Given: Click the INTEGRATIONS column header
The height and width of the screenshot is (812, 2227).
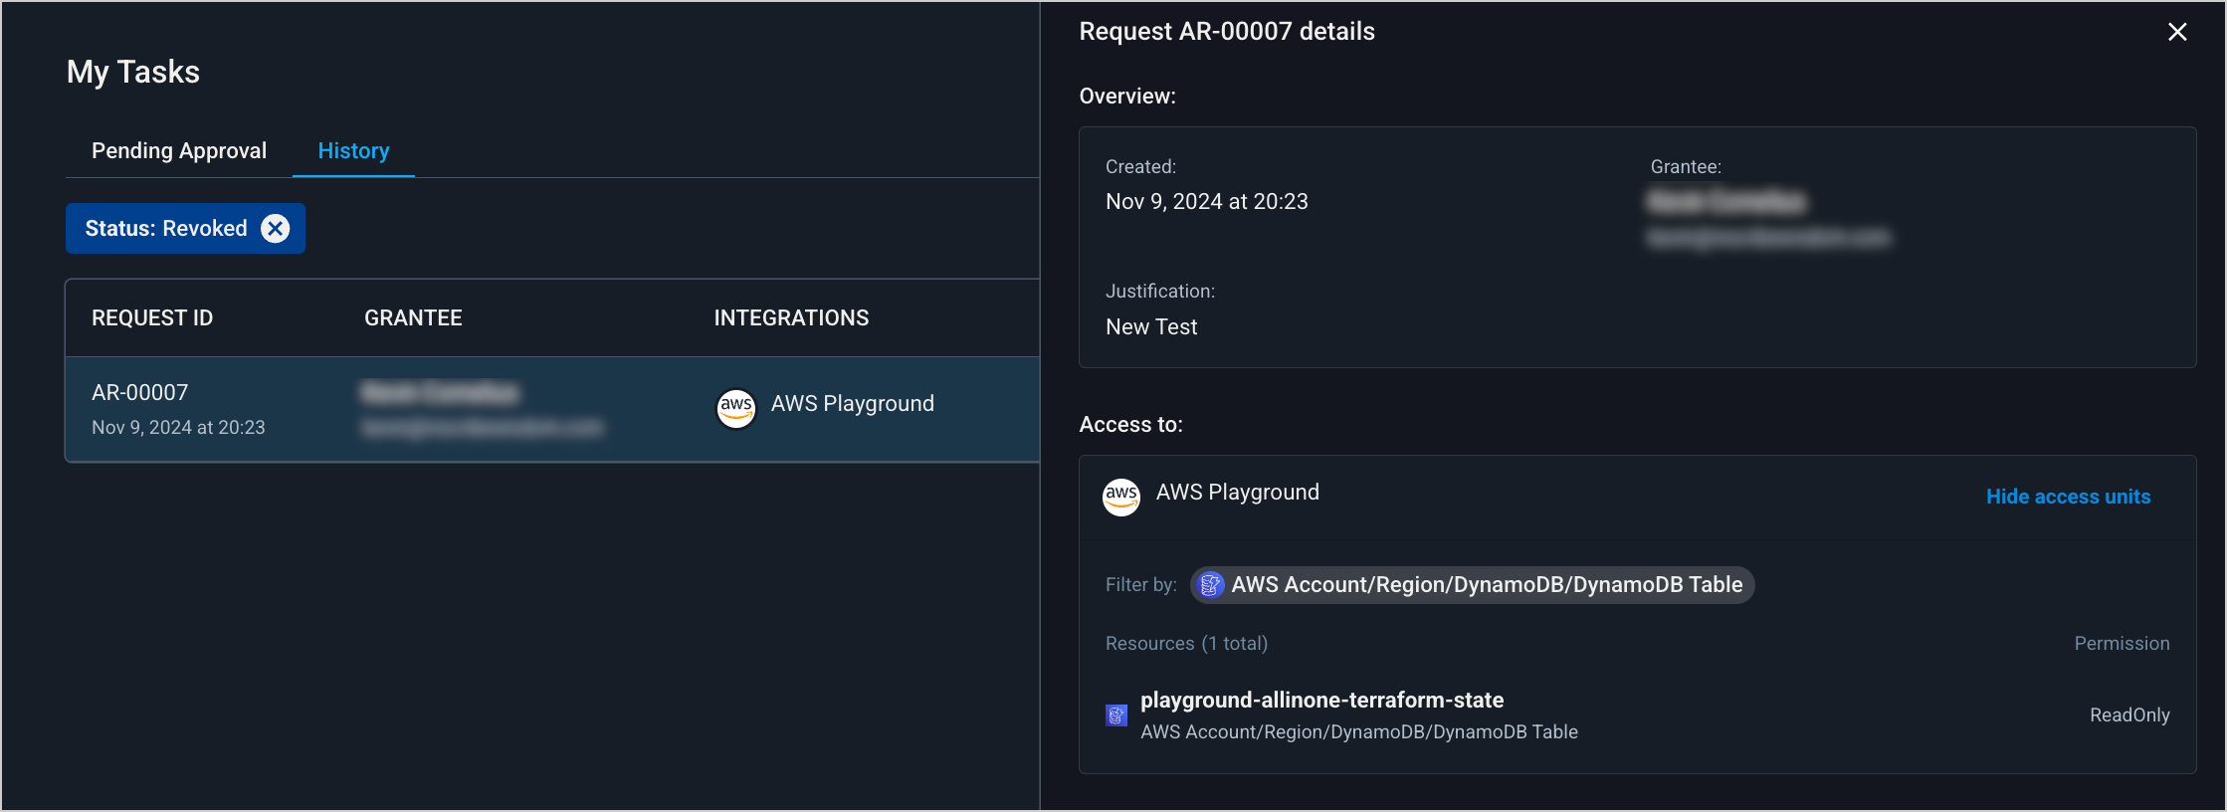Looking at the screenshot, I should click(791, 318).
